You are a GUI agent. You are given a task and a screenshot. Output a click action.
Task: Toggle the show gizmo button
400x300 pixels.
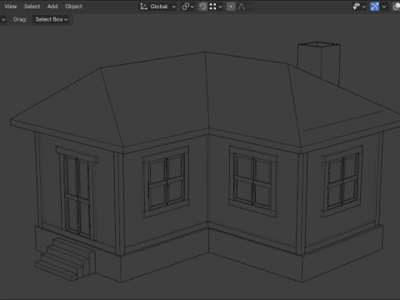(x=375, y=7)
